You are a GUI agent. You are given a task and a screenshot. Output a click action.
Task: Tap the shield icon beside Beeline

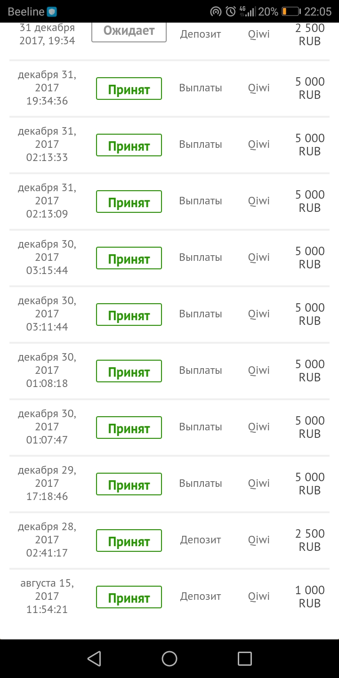pos(52,12)
